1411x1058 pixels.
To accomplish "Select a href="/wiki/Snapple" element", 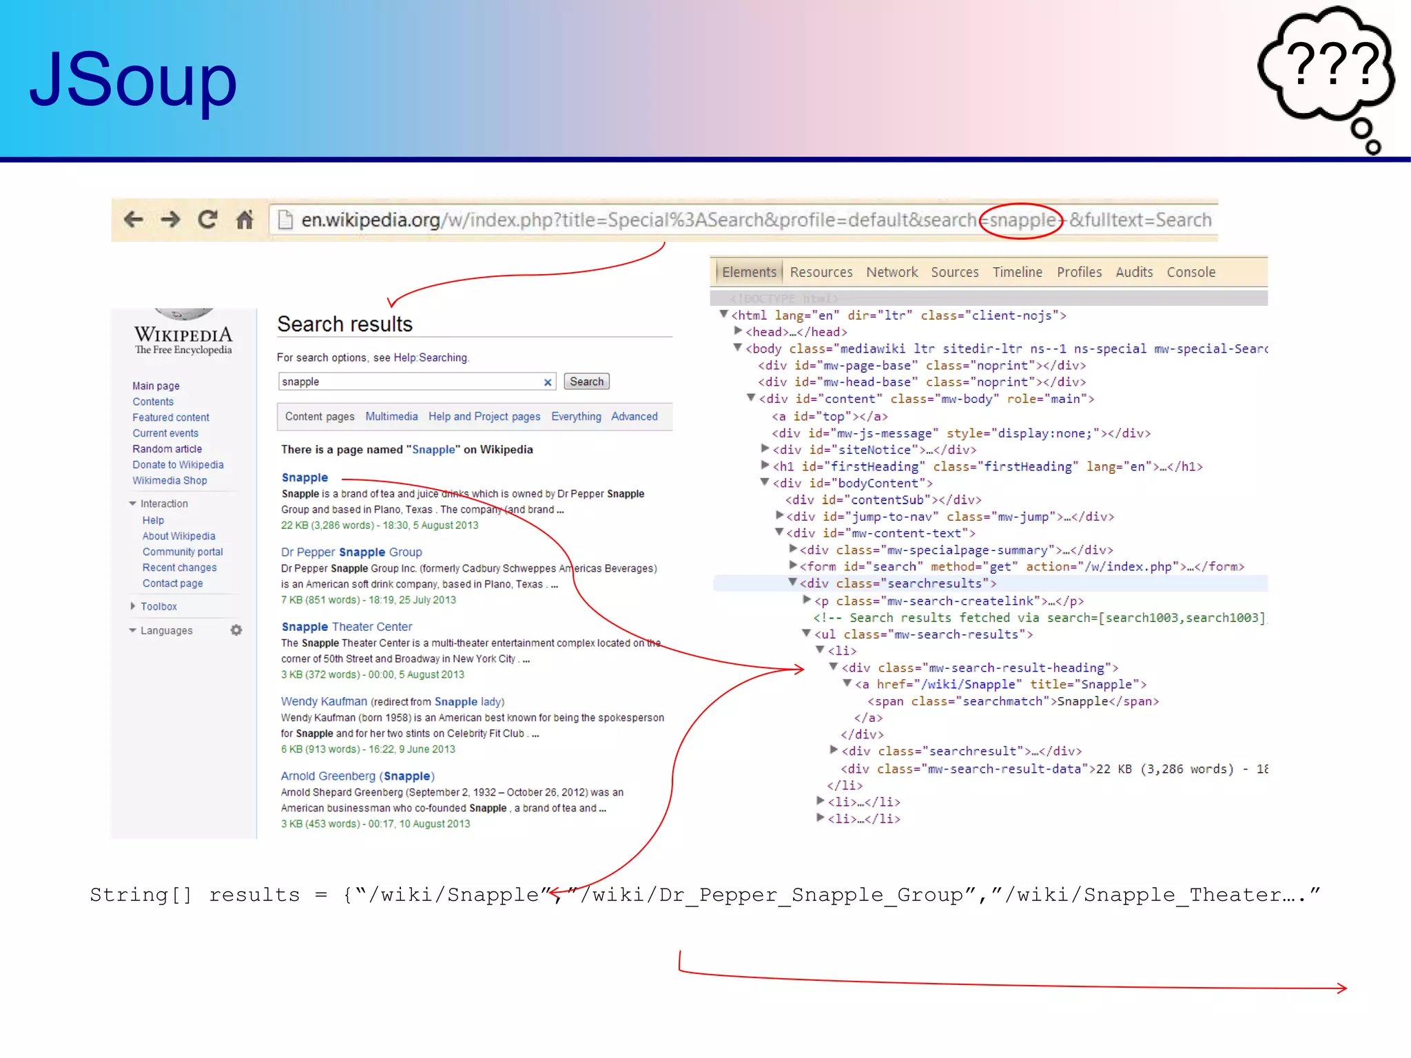I will [1001, 684].
